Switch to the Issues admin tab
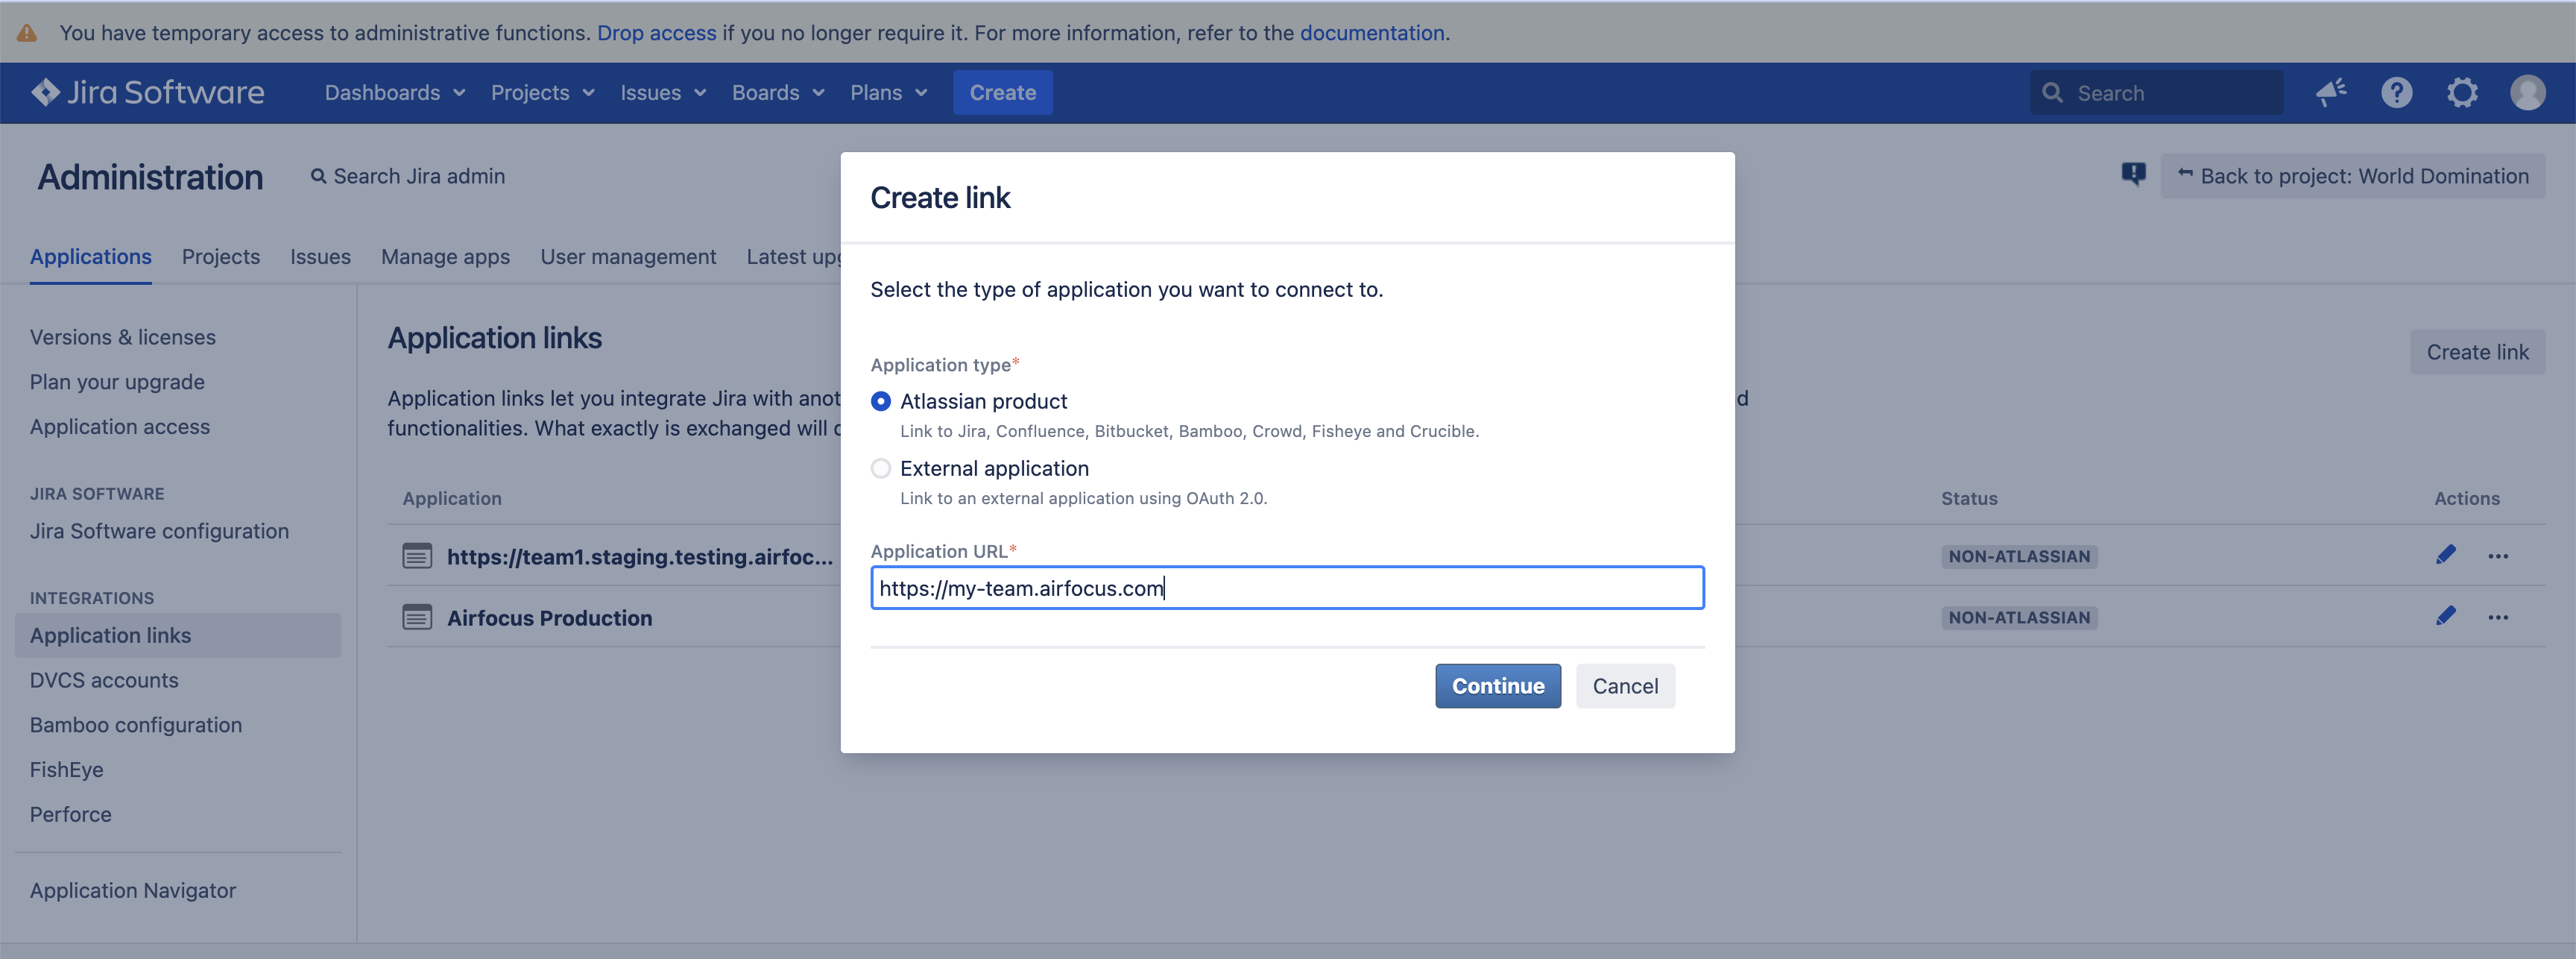Viewport: 2576px width, 959px height. 320,257
